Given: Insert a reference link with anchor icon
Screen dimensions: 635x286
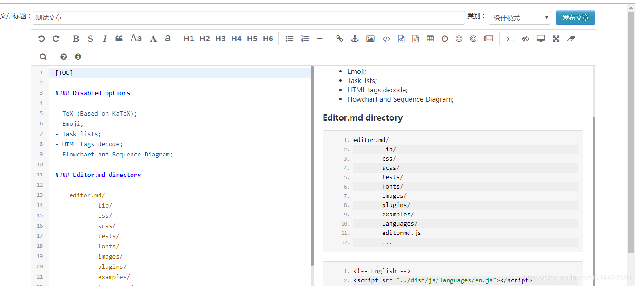Looking at the screenshot, I should (x=355, y=39).
